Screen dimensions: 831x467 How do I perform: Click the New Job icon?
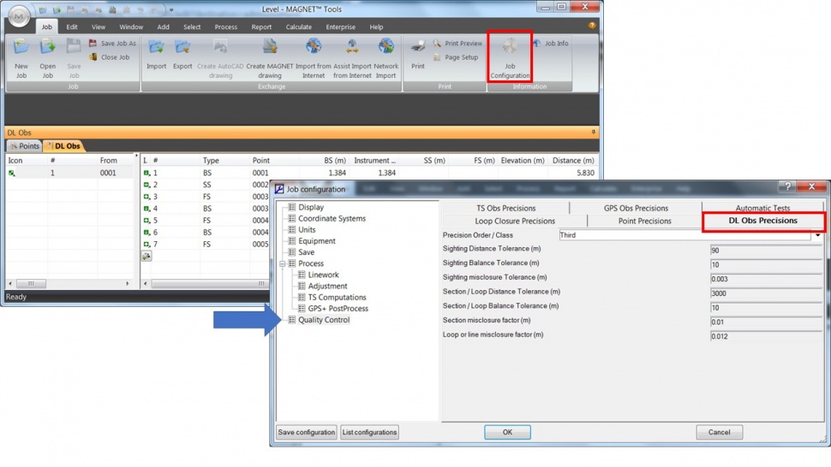pyautogui.click(x=21, y=48)
